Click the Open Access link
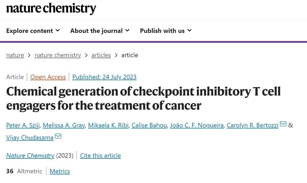Image resolution: width=307 pixels, height=183 pixels. coord(48,77)
